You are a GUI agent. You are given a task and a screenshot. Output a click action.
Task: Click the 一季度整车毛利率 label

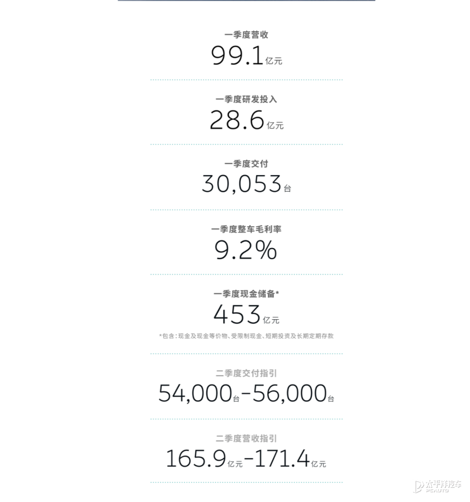246,229
